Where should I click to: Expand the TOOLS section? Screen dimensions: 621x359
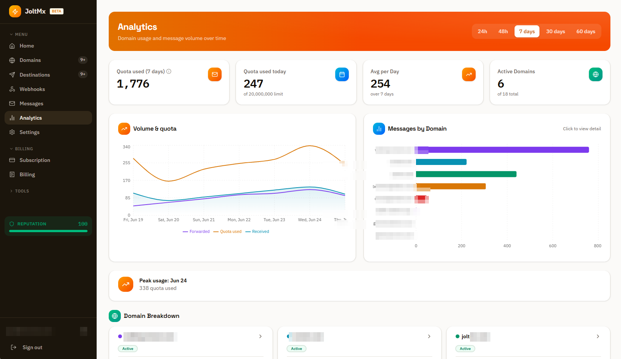click(x=20, y=191)
